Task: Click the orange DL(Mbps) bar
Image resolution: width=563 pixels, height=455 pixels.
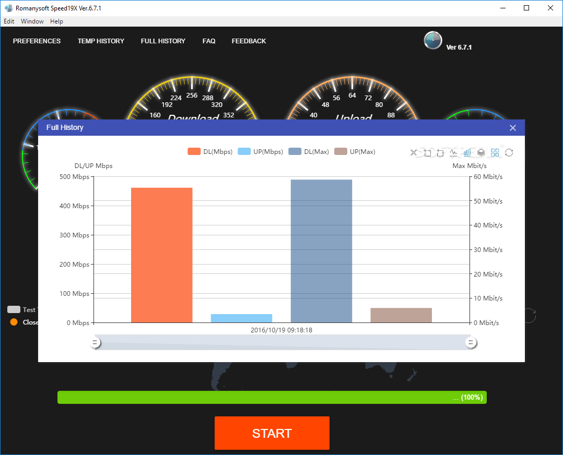Action: [x=161, y=255]
